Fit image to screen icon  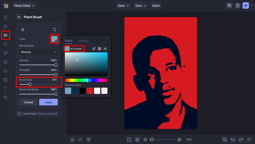pos(129,140)
